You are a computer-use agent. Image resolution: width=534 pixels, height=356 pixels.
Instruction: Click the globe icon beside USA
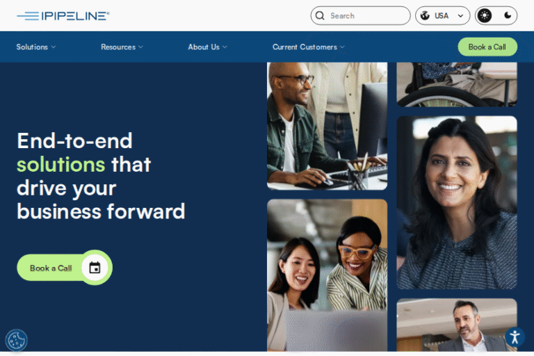[425, 16]
